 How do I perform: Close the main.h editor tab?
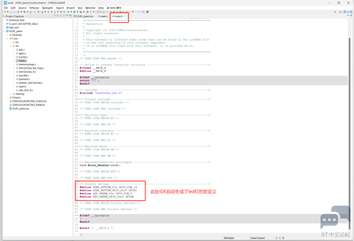[125, 16]
